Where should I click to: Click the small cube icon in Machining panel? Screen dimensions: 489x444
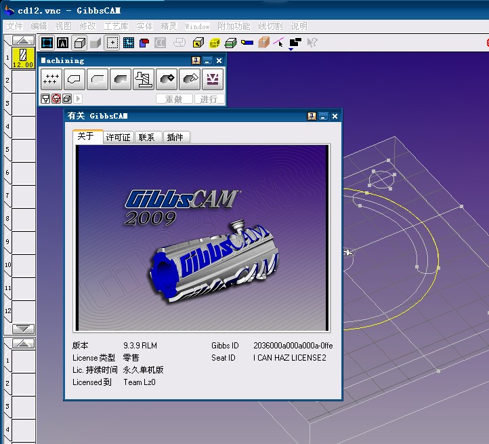67,99
